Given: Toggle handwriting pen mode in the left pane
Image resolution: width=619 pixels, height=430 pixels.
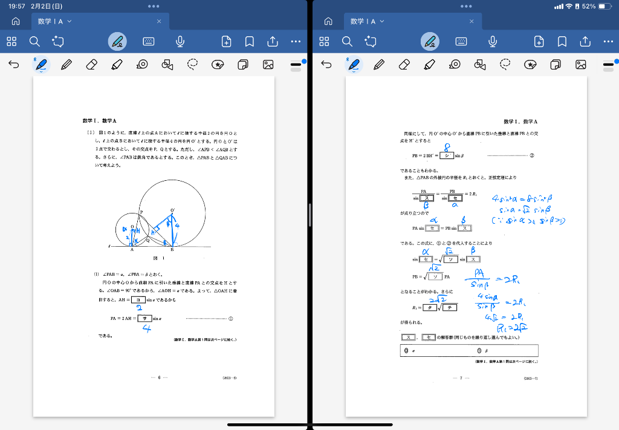Looking at the screenshot, I should 118,41.
